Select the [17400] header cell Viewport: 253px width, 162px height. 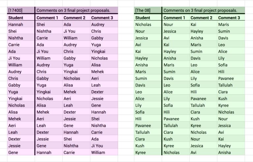pyautogui.click(x=21, y=10)
